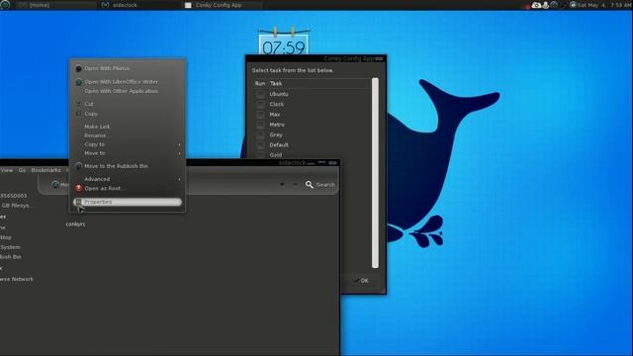Click the Rubbish Bin sidebar entry
Image resolution: width=633 pixels, height=356 pixels.
11,257
